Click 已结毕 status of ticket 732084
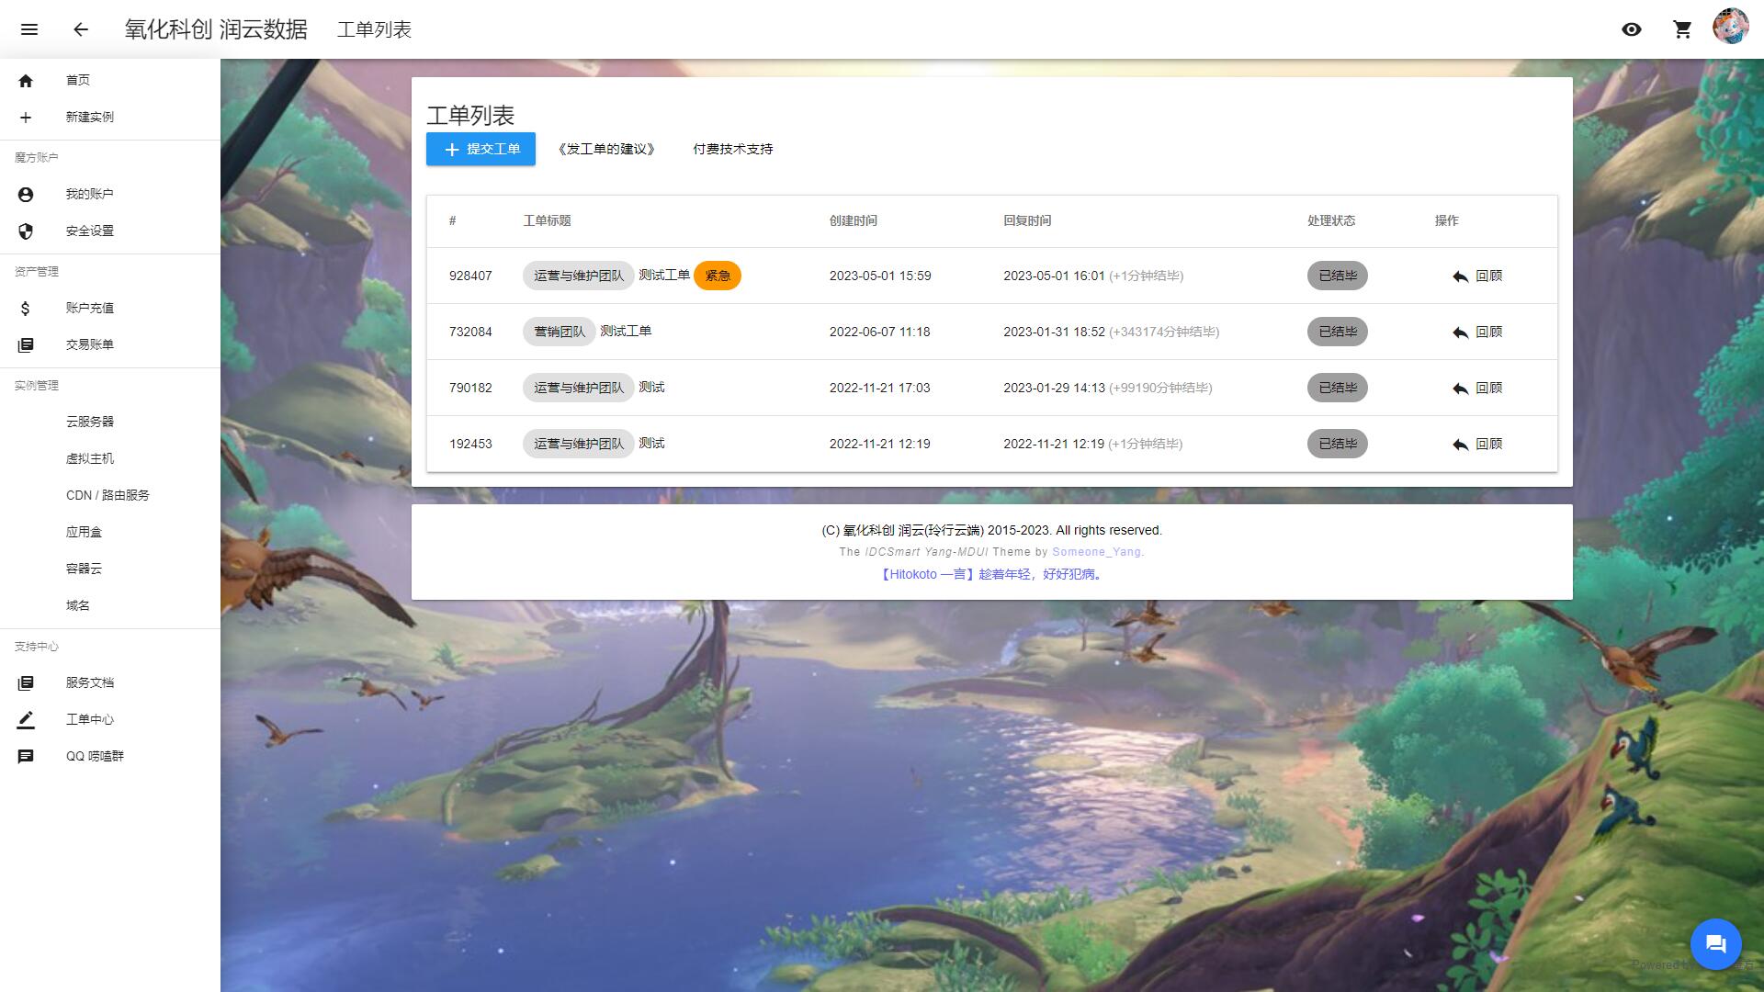The width and height of the screenshot is (1764, 992). (1338, 332)
